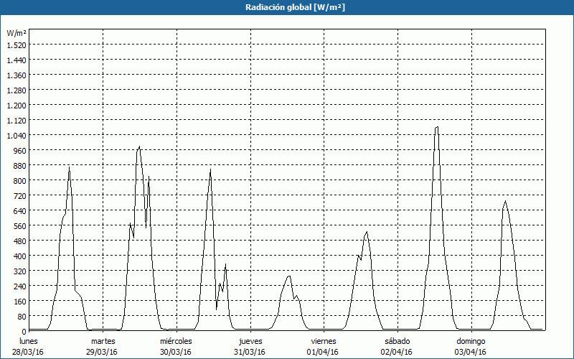This screenshot has width=574, height=359.
Task: Click the 1.040 y-axis value label
Action: (17, 135)
